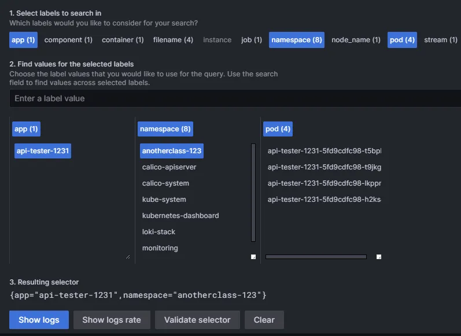
Task: Click the namespace list vertical scrollbar
Action: pos(253,192)
